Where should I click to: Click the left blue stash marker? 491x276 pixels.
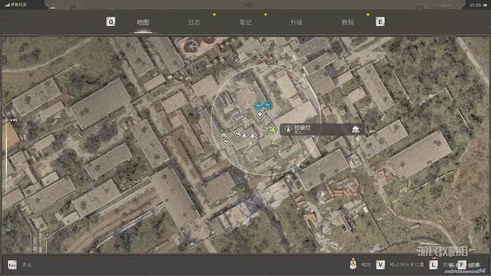pyautogui.click(x=258, y=105)
